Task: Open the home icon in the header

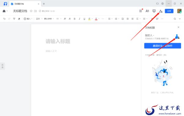Action: [4, 11]
